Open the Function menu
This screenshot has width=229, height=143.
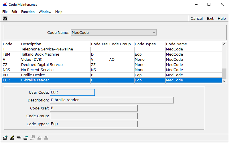(28, 12)
